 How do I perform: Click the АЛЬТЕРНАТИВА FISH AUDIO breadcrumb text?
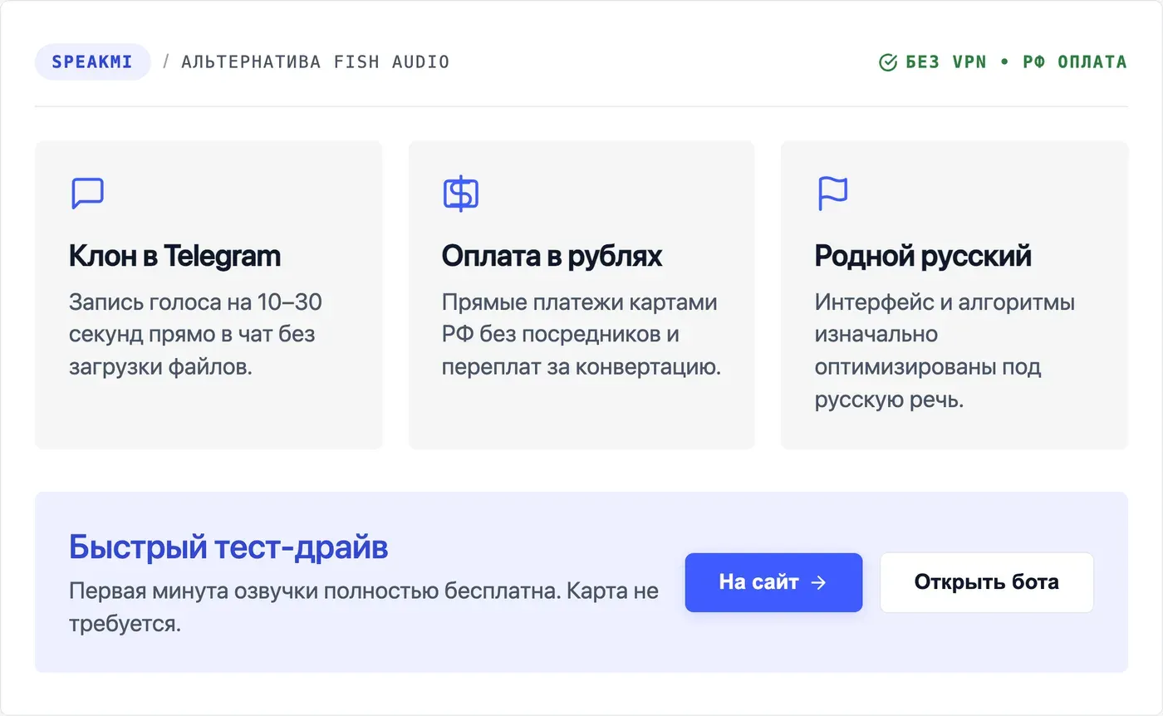click(x=315, y=62)
